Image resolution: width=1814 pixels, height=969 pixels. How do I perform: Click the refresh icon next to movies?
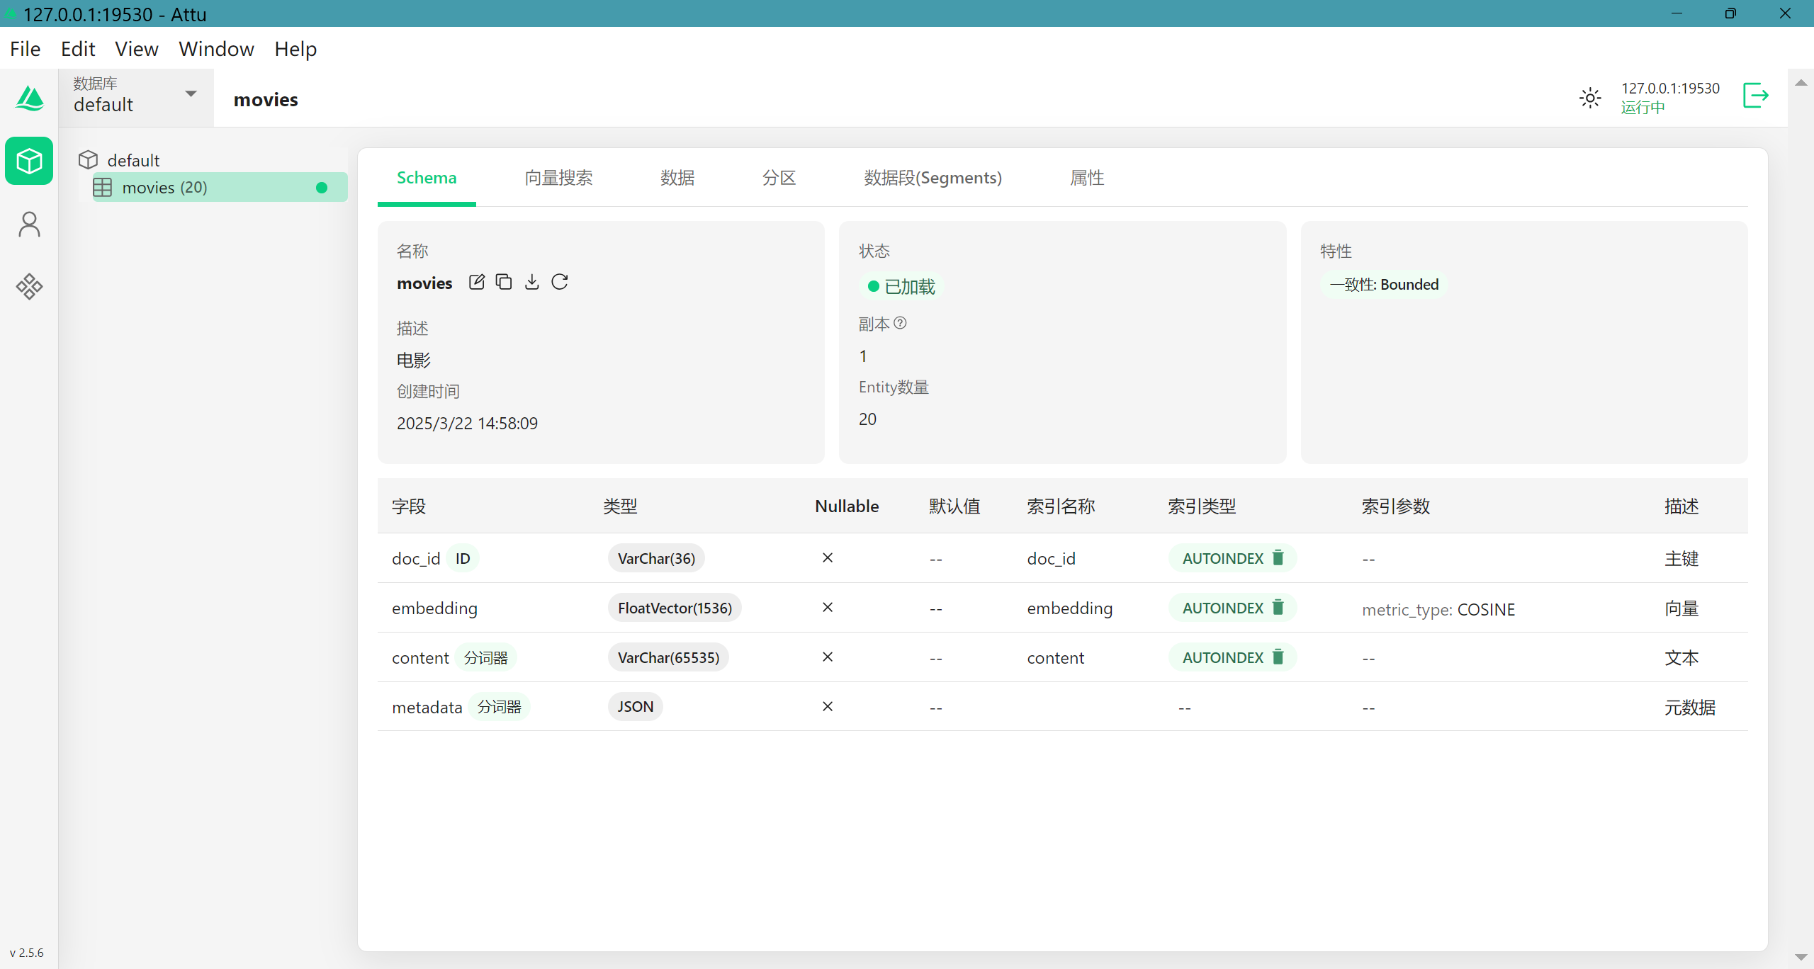560,283
